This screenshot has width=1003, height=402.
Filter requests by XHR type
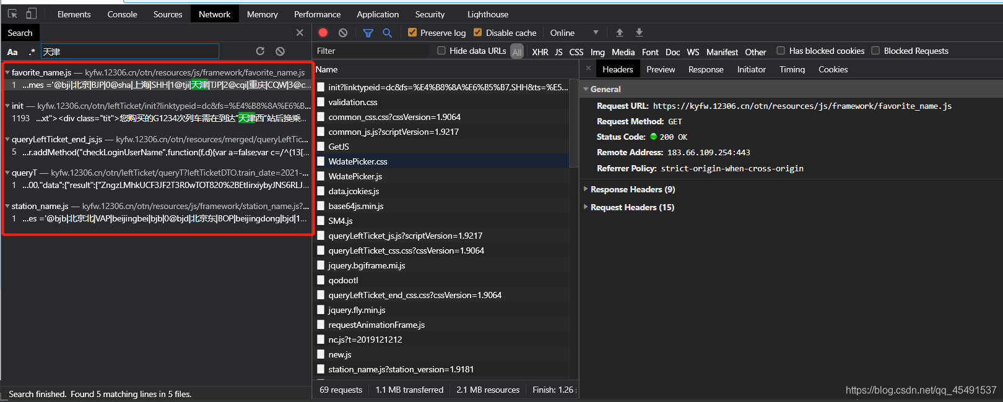pos(540,52)
